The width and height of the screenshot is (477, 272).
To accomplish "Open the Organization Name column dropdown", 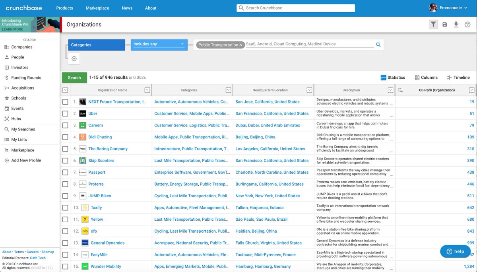I will pos(147,90).
